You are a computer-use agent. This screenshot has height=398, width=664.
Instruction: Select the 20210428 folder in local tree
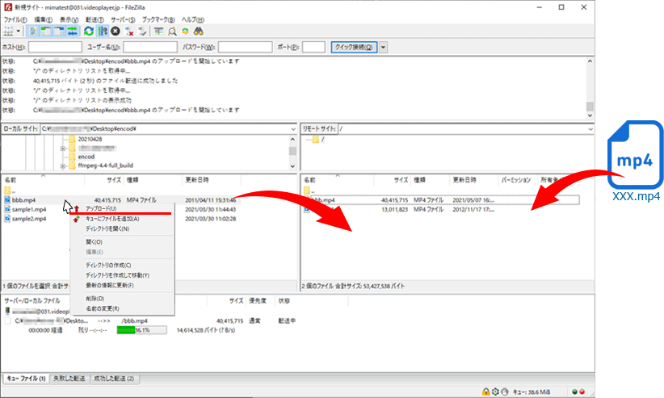[x=90, y=139]
